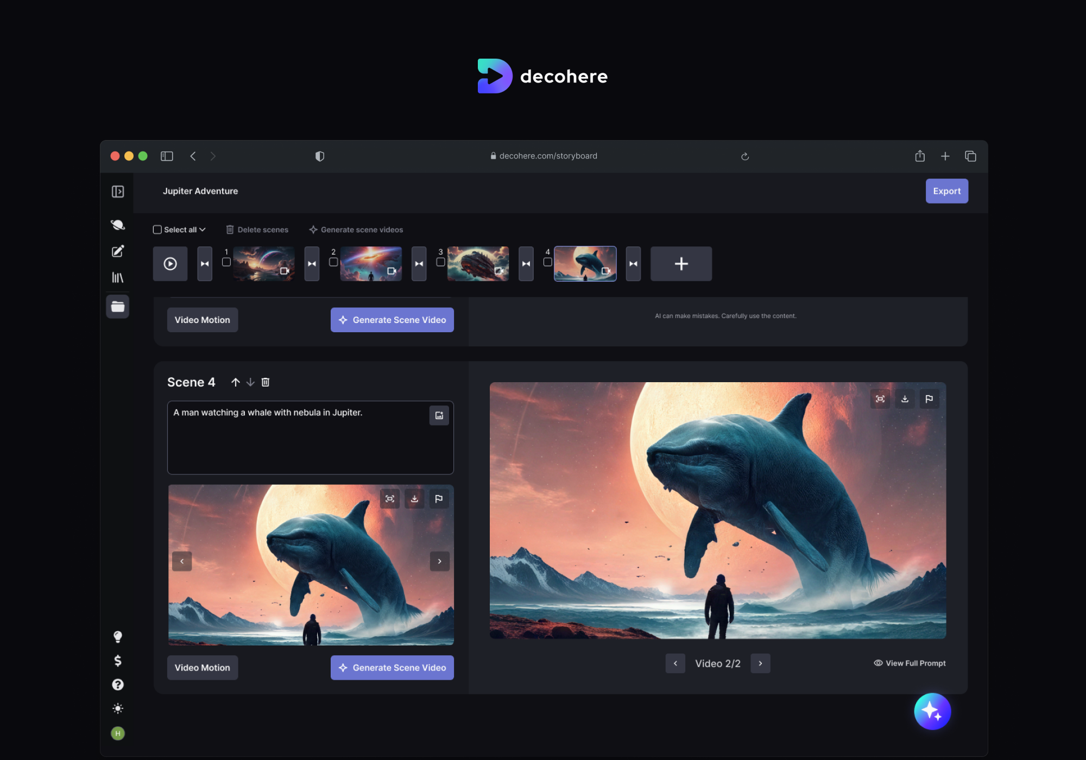Tick the checkbox for scene 1
The image size is (1086, 760).
[x=226, y=262]
